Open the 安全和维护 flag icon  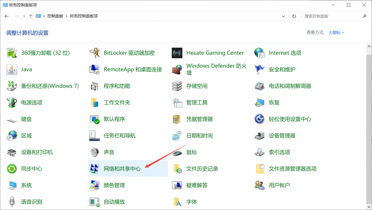pos(259,70)
